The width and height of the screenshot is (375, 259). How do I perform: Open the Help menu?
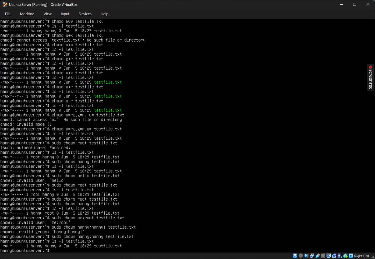click(x=104, y=14)
